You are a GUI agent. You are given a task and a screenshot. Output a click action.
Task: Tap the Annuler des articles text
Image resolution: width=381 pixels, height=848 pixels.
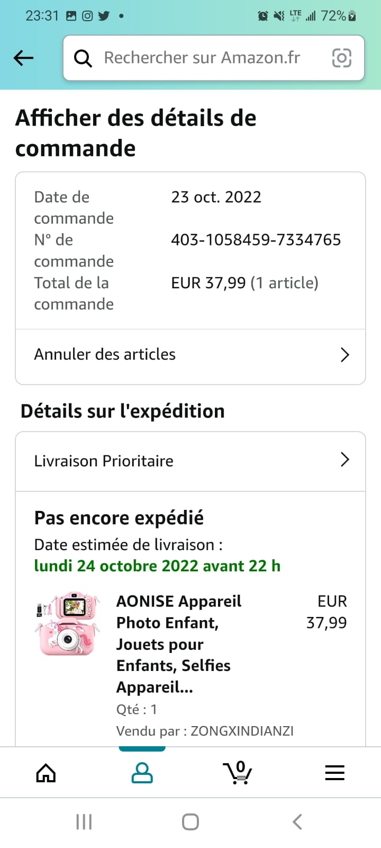(x=105, y=355)
